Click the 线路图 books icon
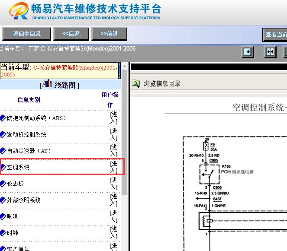287x251 pixels. [47, 83]
